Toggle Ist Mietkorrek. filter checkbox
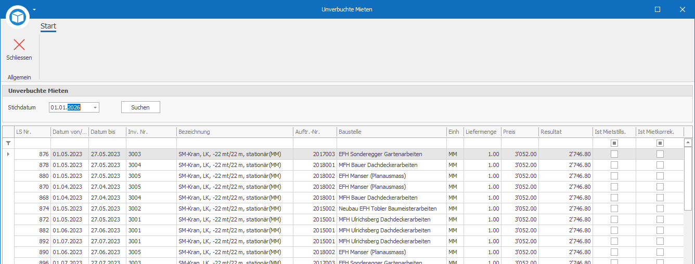Screen dimensions: 695x264 (660, 143)
